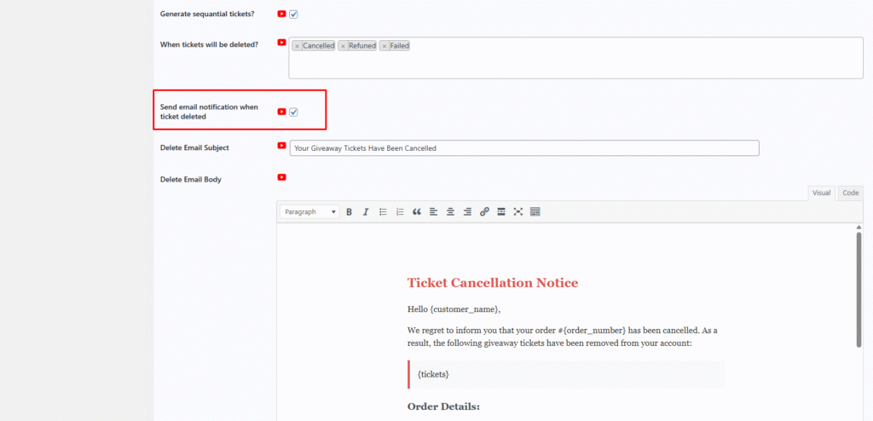Apply italic formatting in editor
873x421 pixels.
click(366, 211)
